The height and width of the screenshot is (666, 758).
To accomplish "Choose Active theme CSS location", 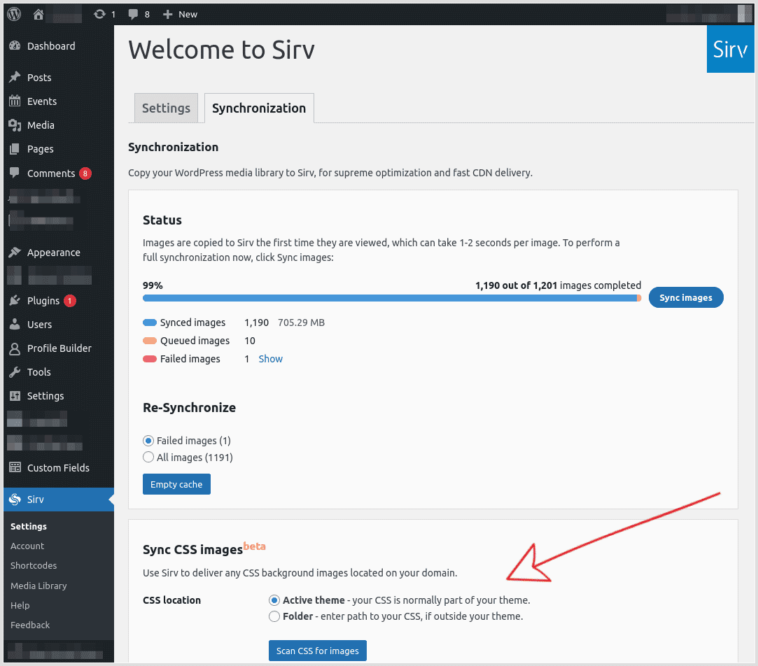I will pos(274,600).
